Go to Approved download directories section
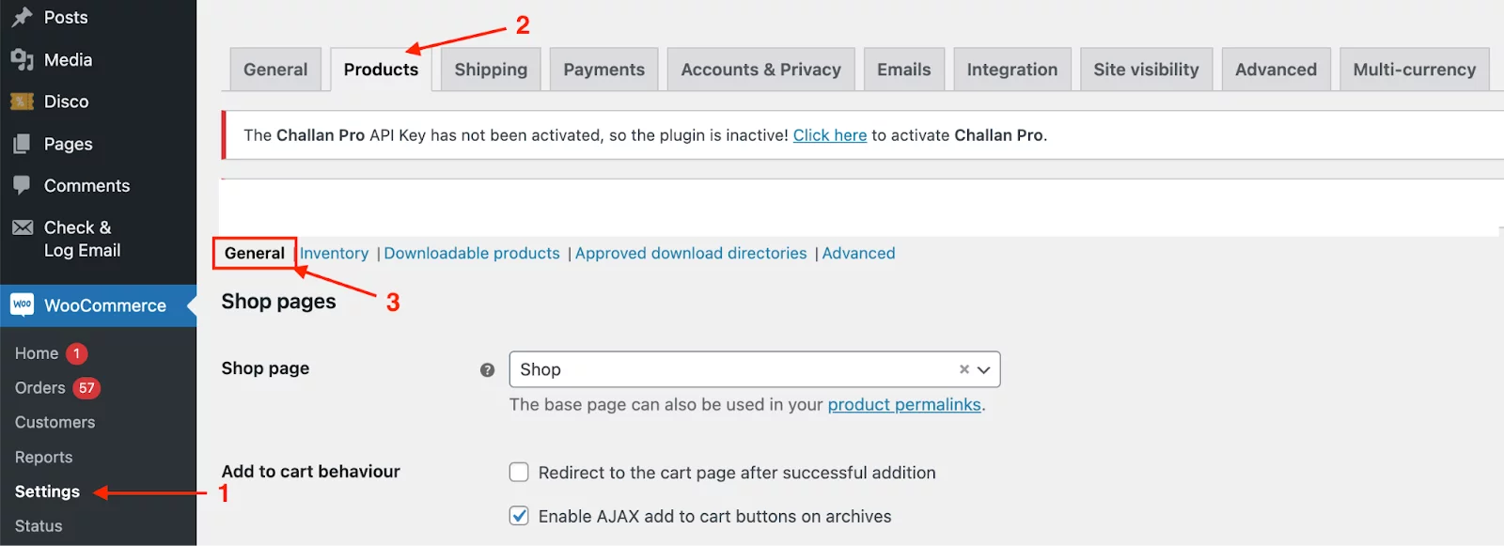 pyautogui.click(x=690, y=253)
